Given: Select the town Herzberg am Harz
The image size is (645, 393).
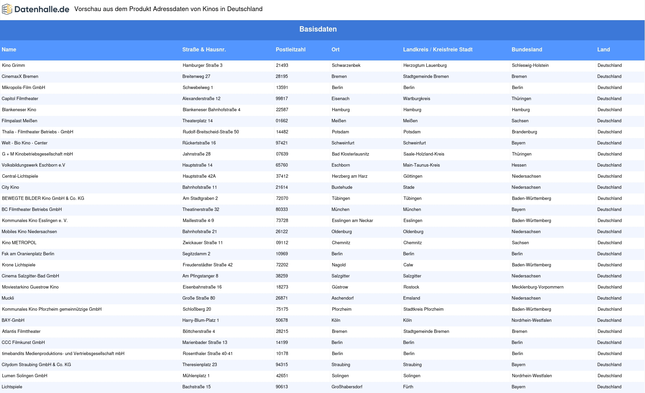Looking at the screenshot, I should [350, 176].
